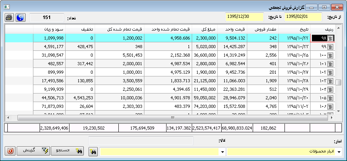
Task: Open detail icon for row ۱۰۴
Action: coord(330,89)
